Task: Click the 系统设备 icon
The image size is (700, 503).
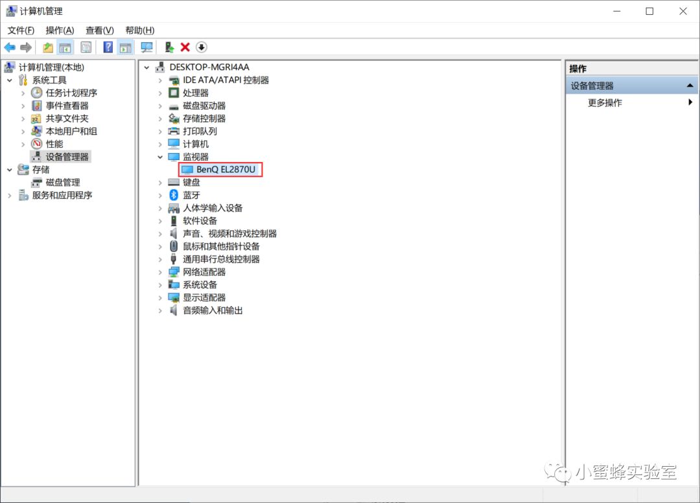Action: [174, 285]
